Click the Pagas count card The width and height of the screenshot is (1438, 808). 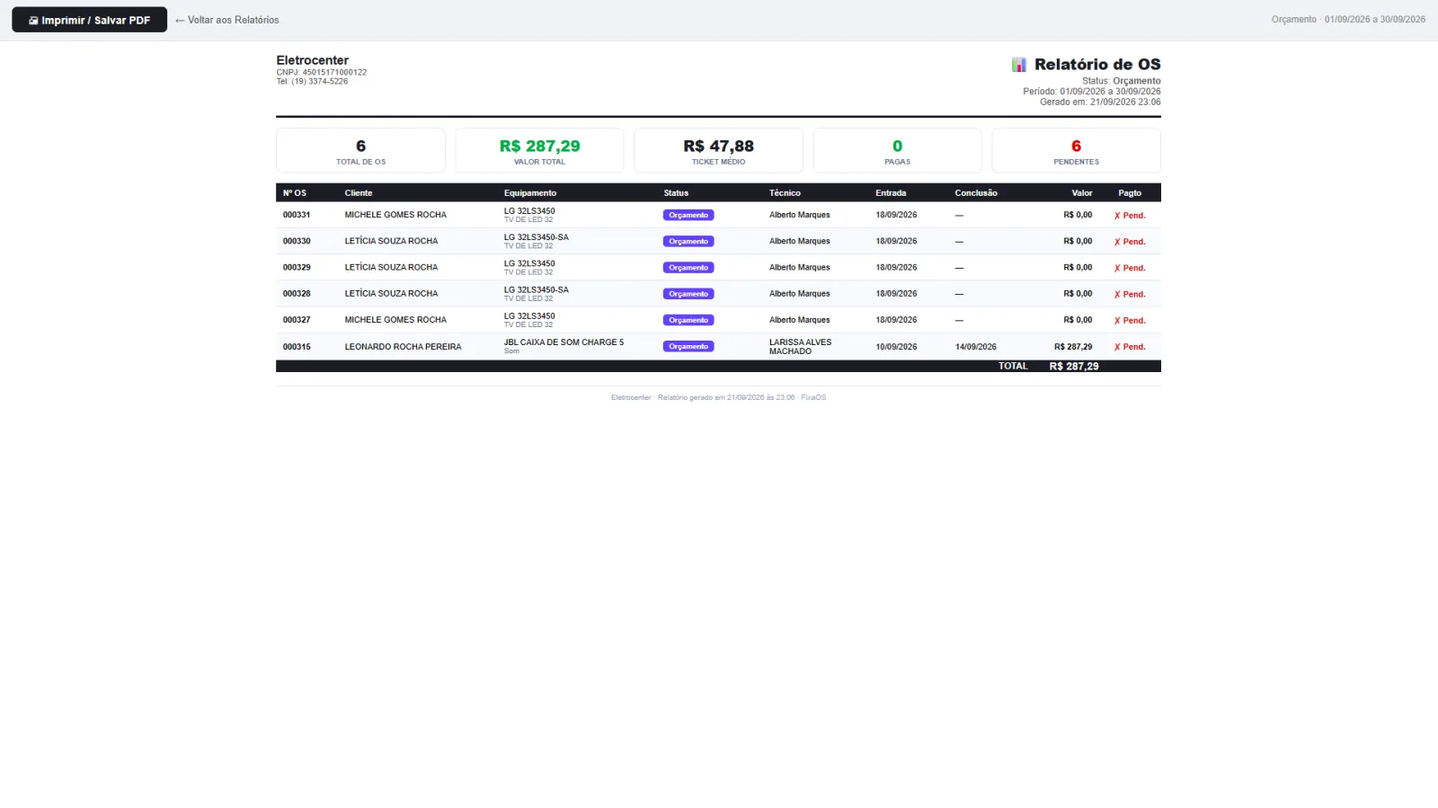coord(897,150)
